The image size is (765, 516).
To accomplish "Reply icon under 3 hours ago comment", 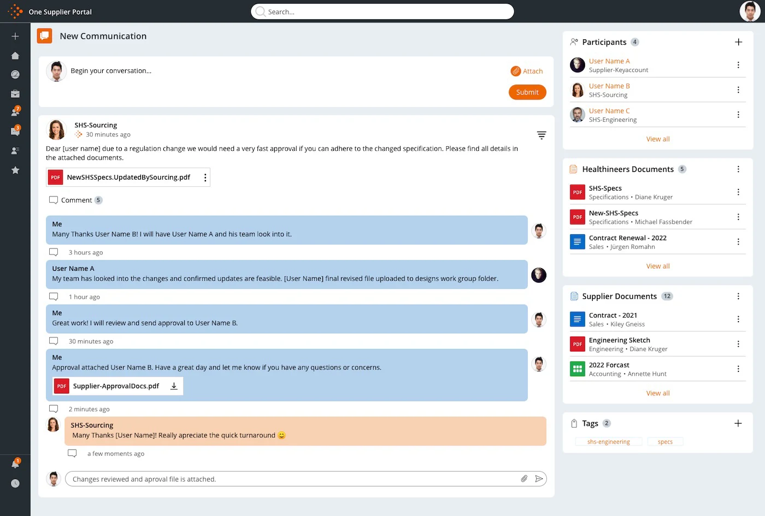I will click(x=54, y=252).
